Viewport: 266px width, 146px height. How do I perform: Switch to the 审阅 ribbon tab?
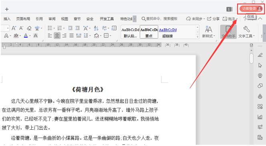tap(52, 19)
